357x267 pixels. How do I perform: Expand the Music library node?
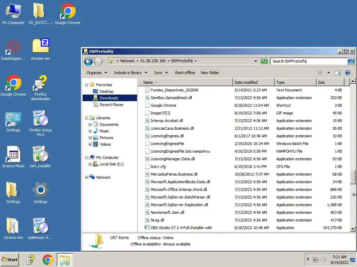90,131
